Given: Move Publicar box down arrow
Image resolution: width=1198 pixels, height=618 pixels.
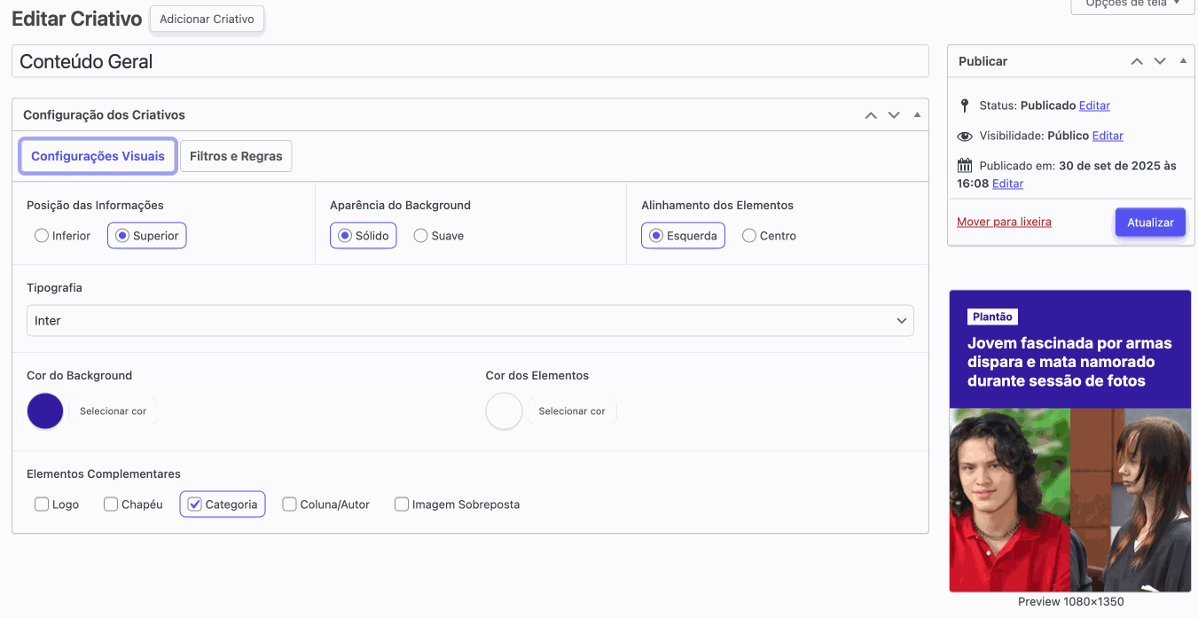Looking at the screenshot, I should click(1160, 61).
